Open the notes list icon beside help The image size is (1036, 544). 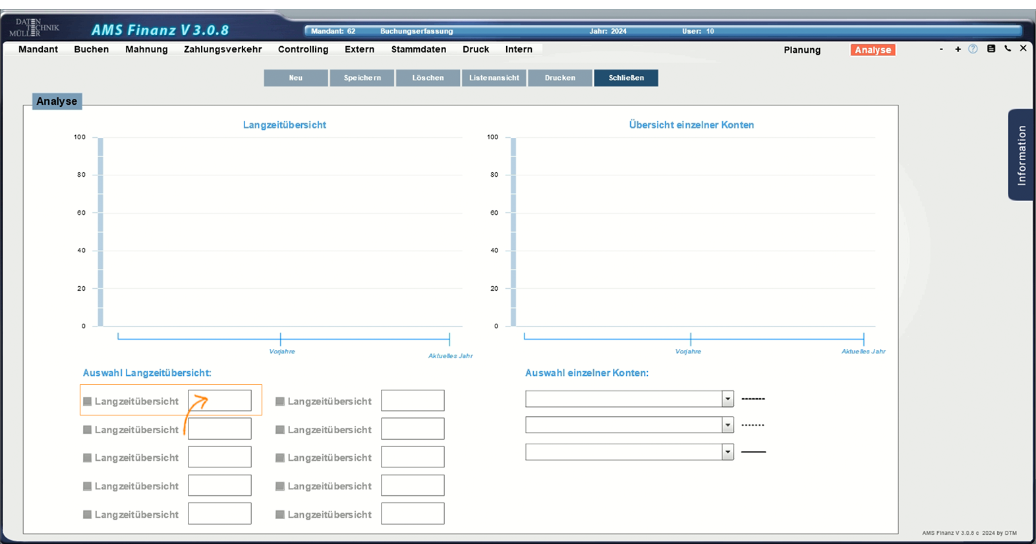tap(991, 49)
